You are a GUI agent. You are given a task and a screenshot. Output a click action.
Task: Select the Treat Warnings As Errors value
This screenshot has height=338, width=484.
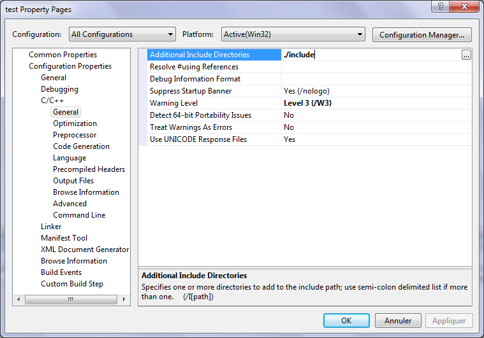pyautogui.click(x=376, y=127)
